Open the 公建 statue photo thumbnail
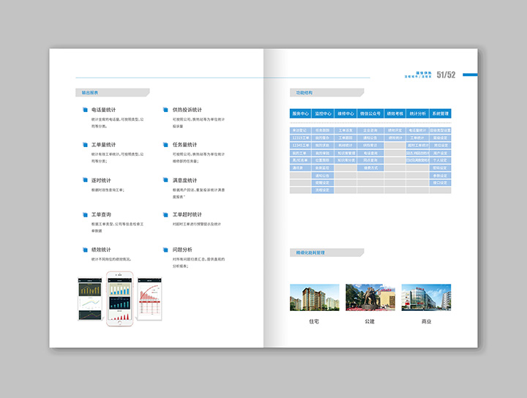527x398 pixels. pyautogui.click(x=370, y=297)
